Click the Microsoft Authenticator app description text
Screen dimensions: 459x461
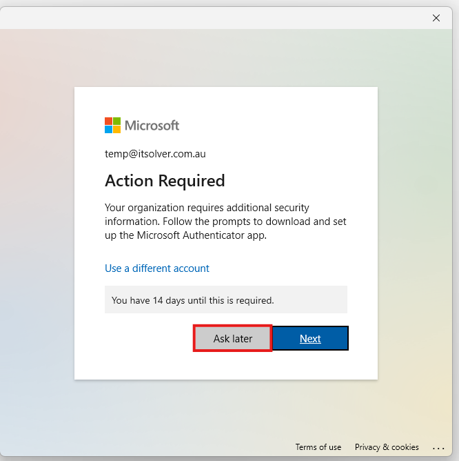pyautogui.click(x=225, y=222)
